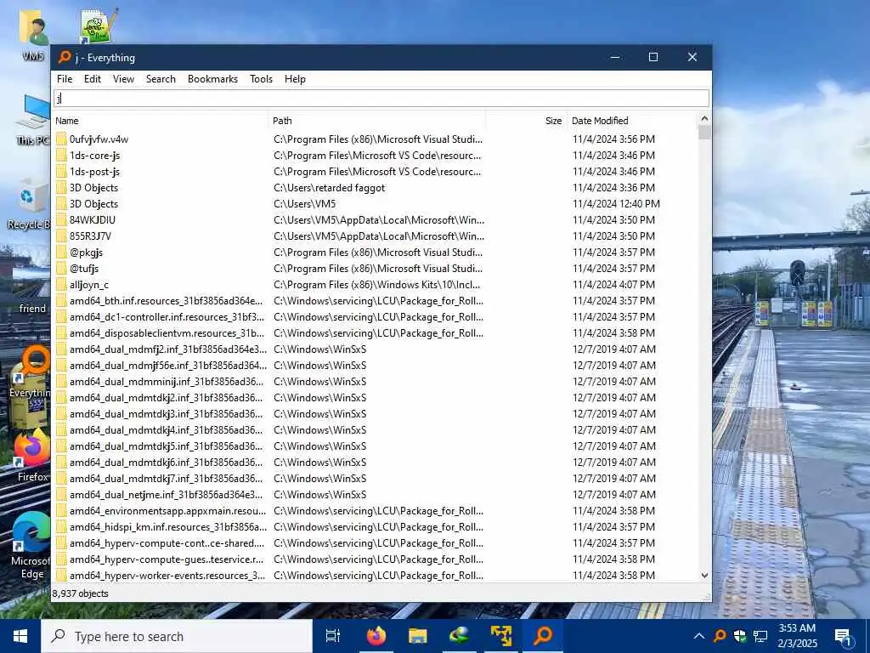Click the Everything magnifier icon in title bar
The height and width of the screenshot is (653, 870).
65,57
